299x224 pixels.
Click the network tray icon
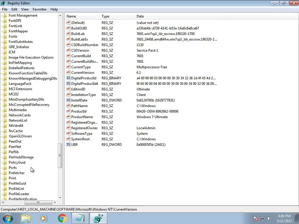tap(263, 218)
